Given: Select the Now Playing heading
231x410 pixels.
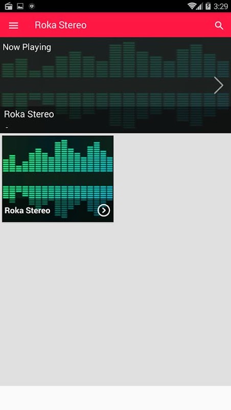Looking at the screenshot, I should click(x=27, y=47).
